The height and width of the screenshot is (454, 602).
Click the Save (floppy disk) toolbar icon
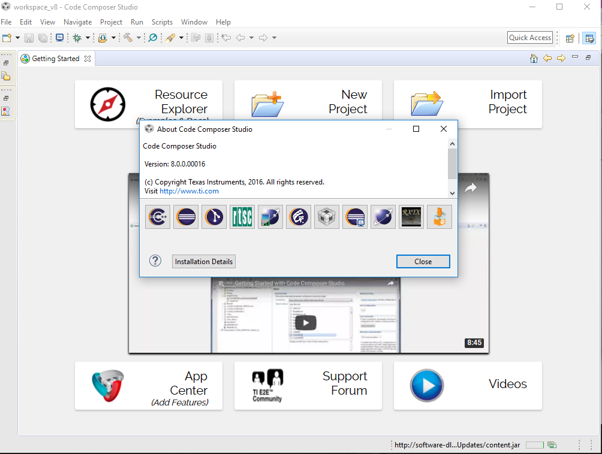click(29, 38)
